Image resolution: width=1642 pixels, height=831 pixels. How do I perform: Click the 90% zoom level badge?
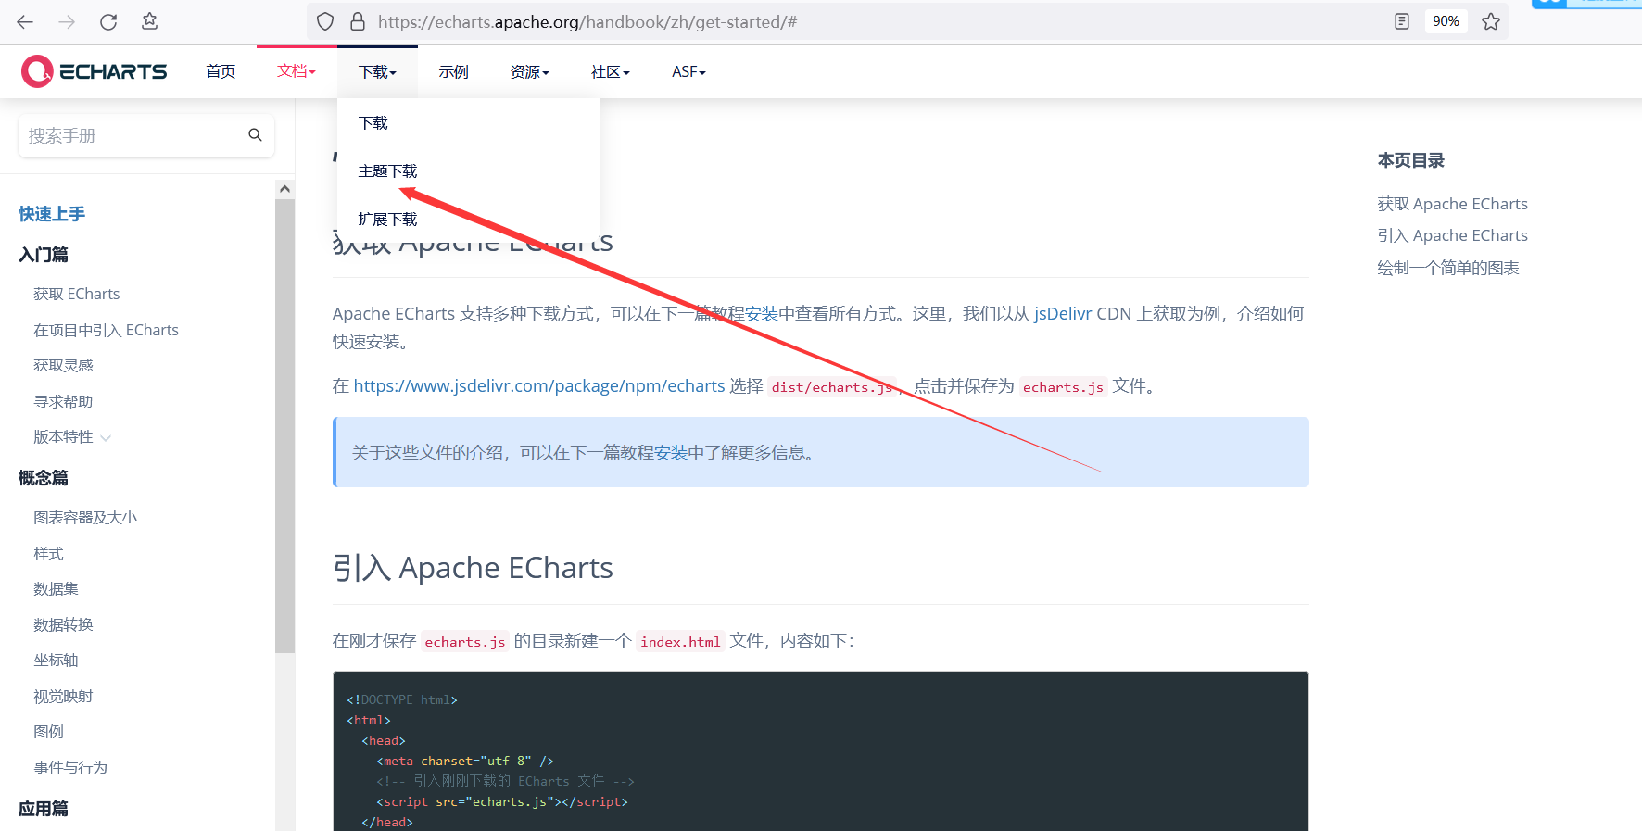[1446, 21]
